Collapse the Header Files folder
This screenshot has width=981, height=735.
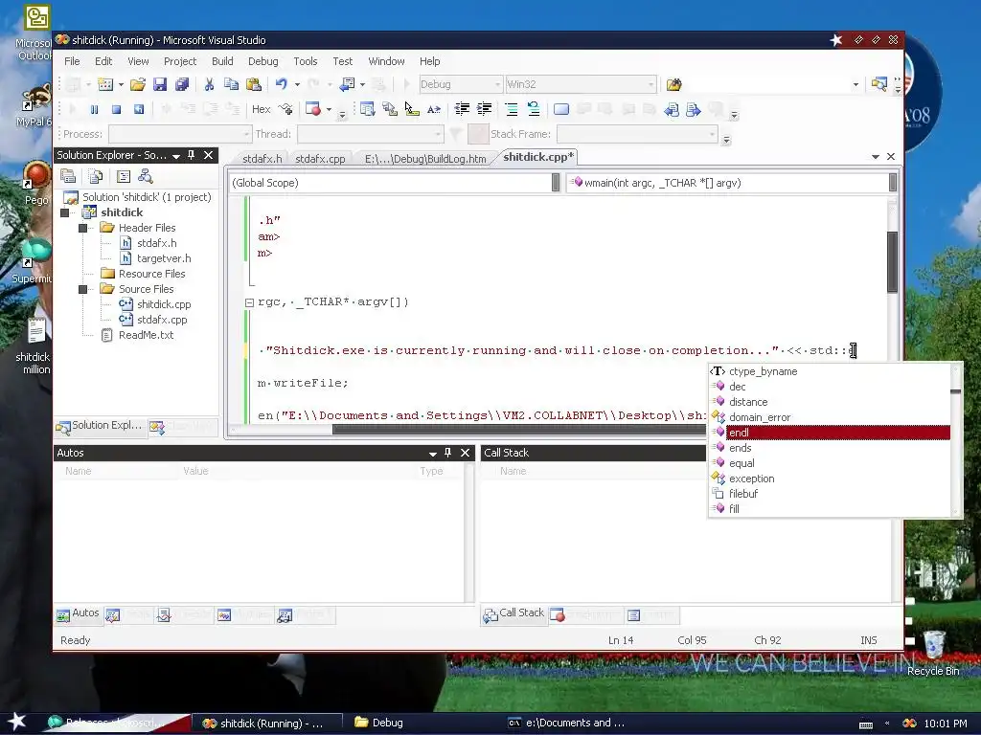point(82,228)
